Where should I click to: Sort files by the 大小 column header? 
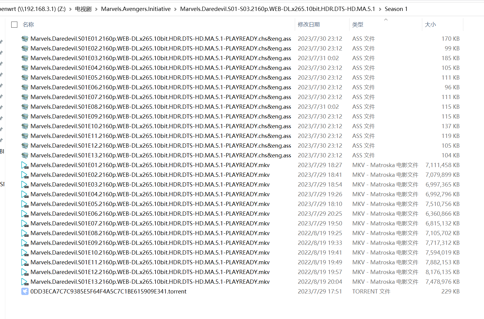click(430, 25)
